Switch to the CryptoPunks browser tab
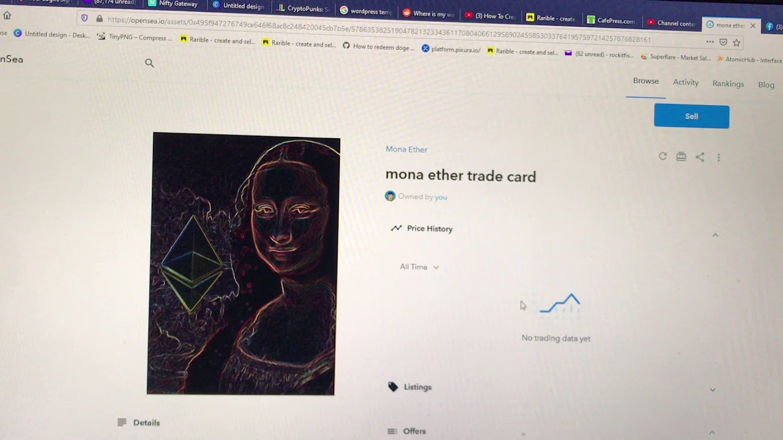783x440 pixels. point(303,9)
